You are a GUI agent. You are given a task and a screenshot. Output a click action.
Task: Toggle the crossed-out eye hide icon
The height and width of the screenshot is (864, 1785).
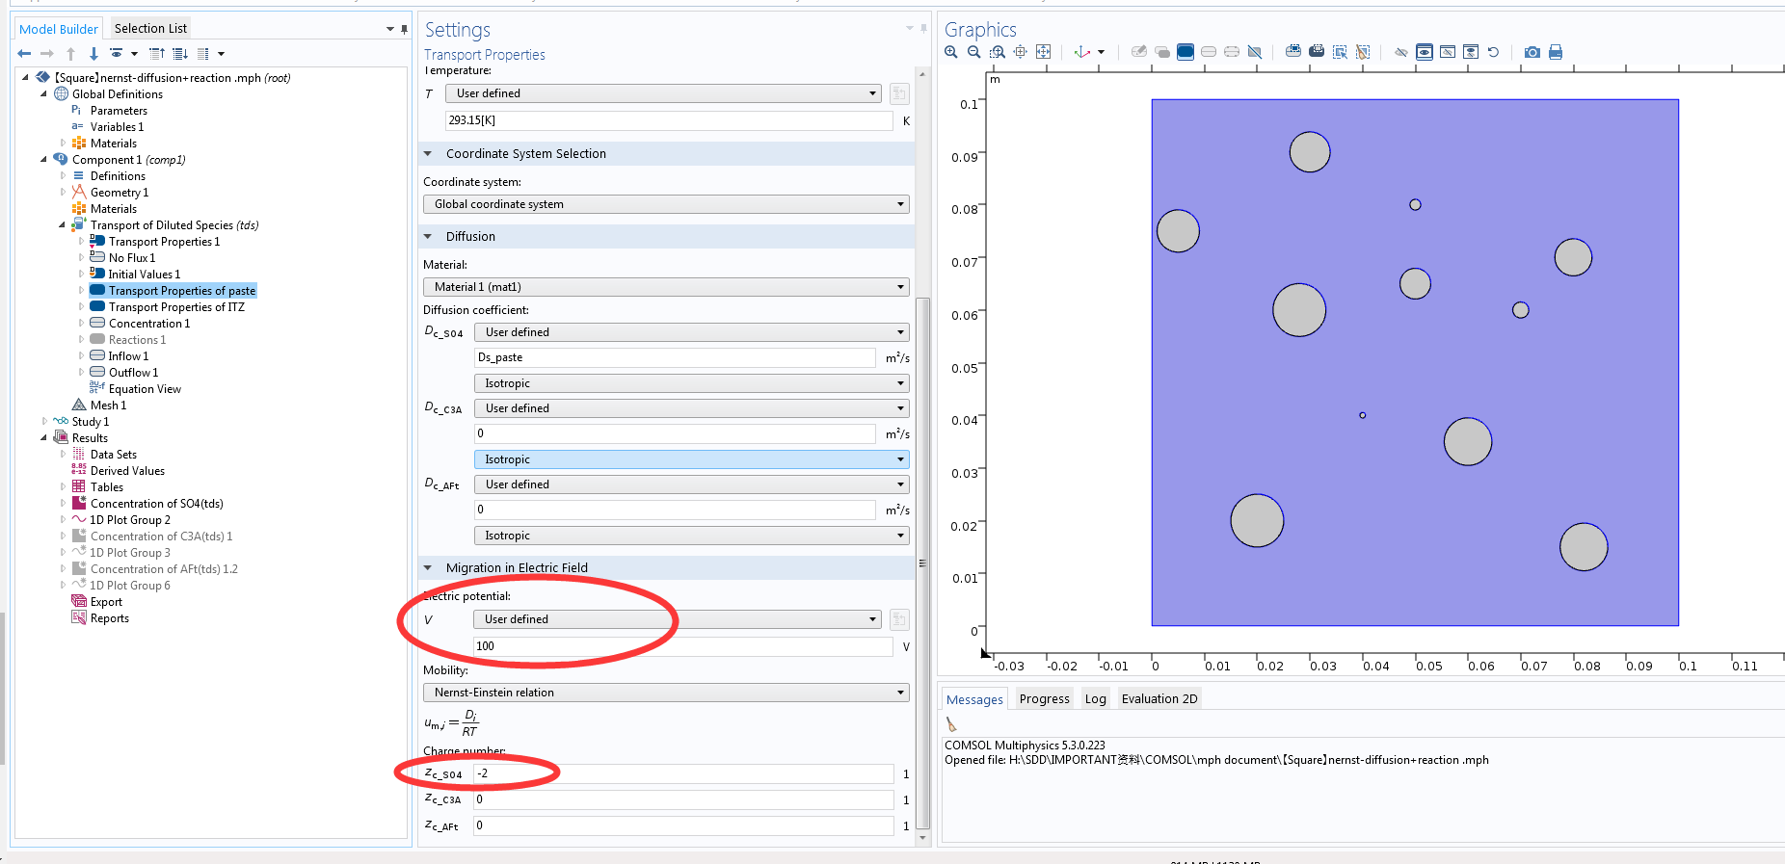click(x=1400, y=52)
